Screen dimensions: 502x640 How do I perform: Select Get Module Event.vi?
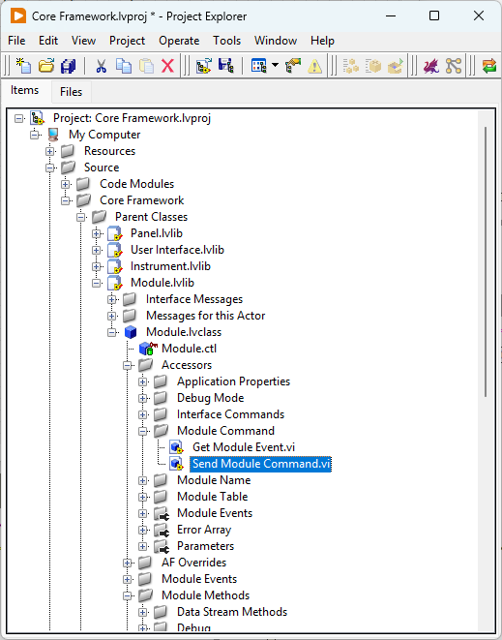[x=244, y=447]
